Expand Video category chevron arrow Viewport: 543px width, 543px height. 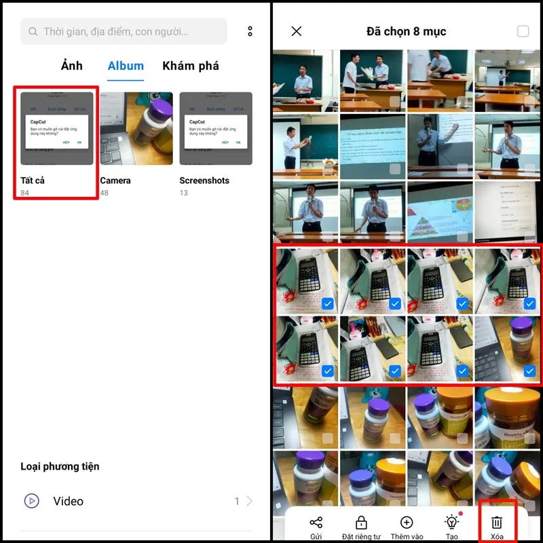[249, 501]
